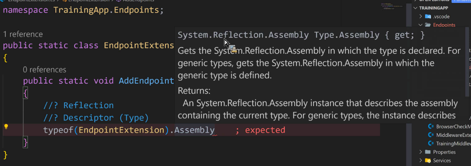This screenshot has width=471, height=166.
Task: Expand the Services folder chevron
Action: coord(421,160)
